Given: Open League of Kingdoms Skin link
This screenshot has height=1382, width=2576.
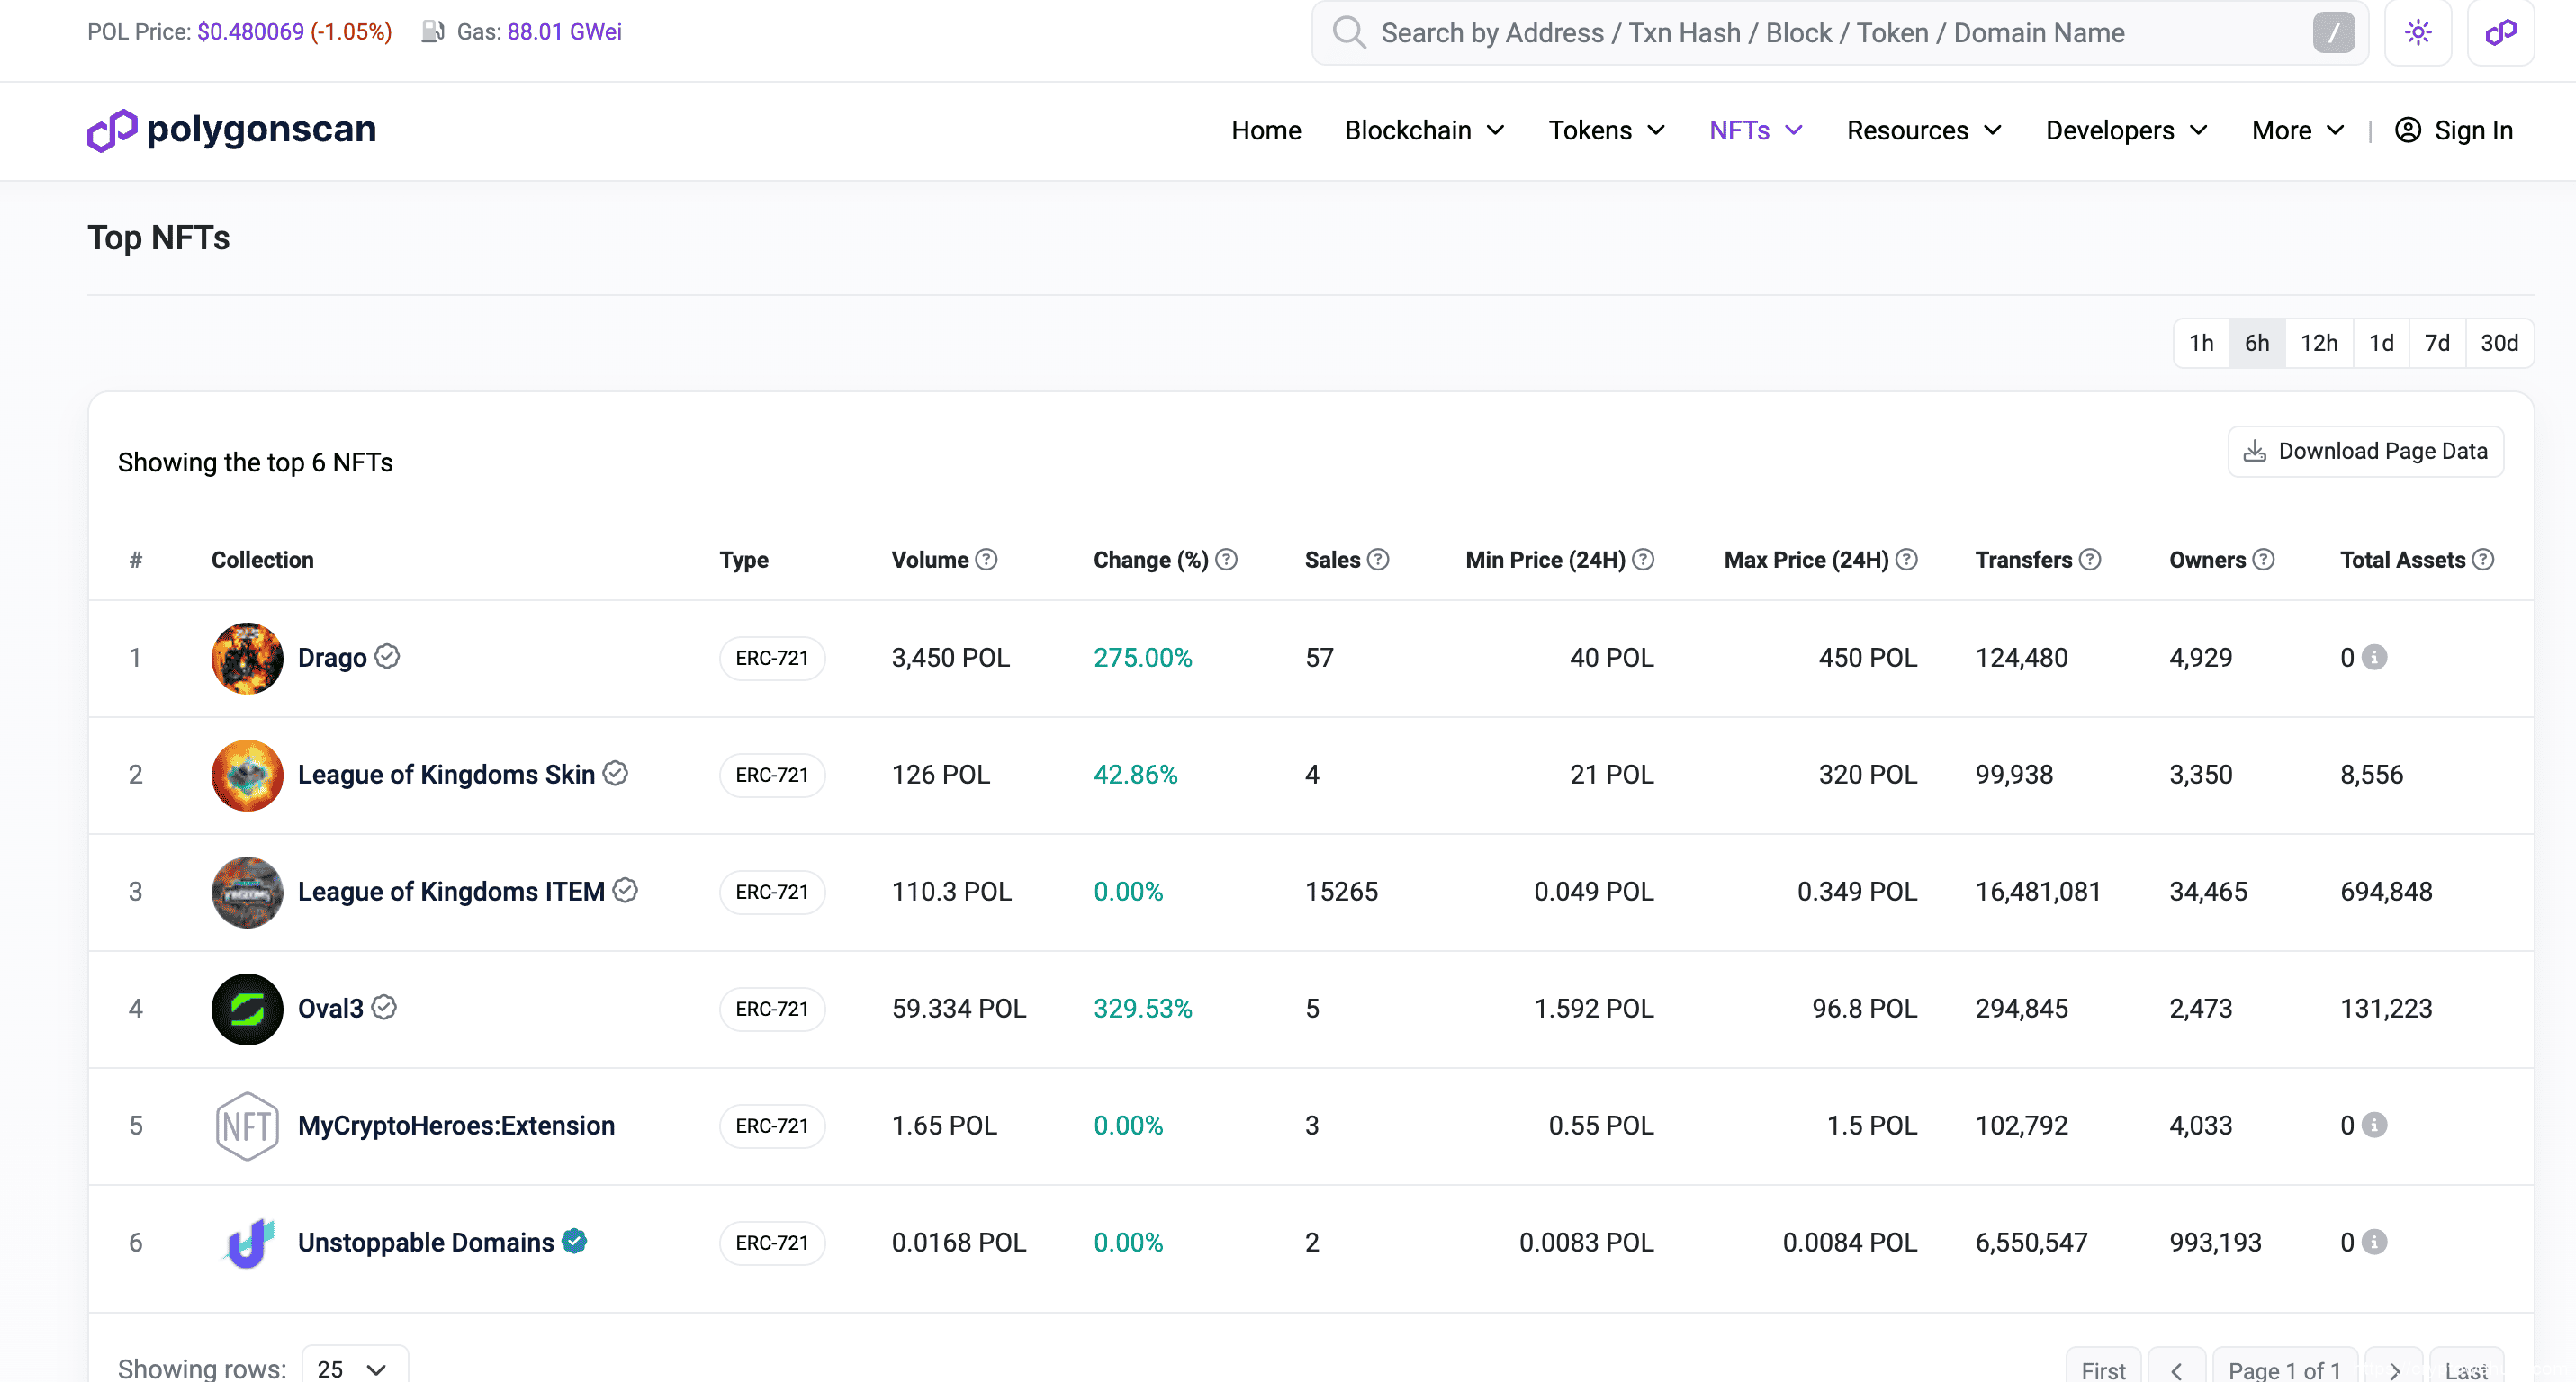Looking at the screenshot, I should 446,775.
